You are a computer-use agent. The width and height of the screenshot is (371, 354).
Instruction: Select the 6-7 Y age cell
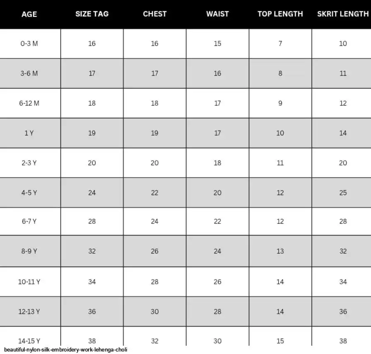[x=29, y=221]
